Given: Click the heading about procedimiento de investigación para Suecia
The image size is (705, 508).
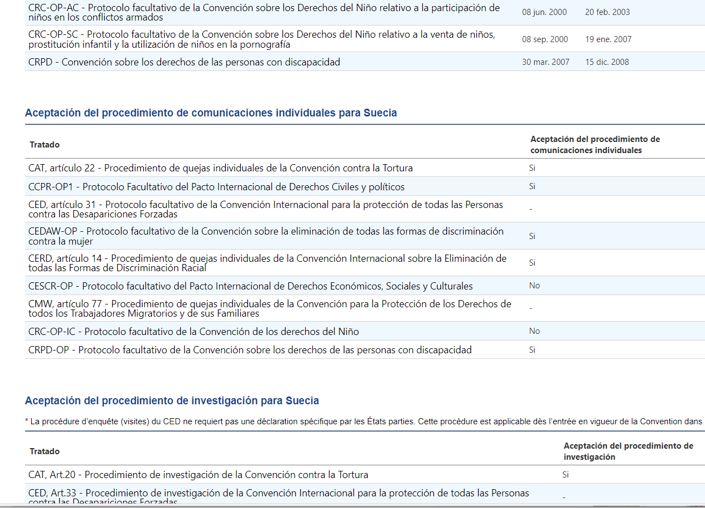Looking at the screenshot, I should 172,401.
